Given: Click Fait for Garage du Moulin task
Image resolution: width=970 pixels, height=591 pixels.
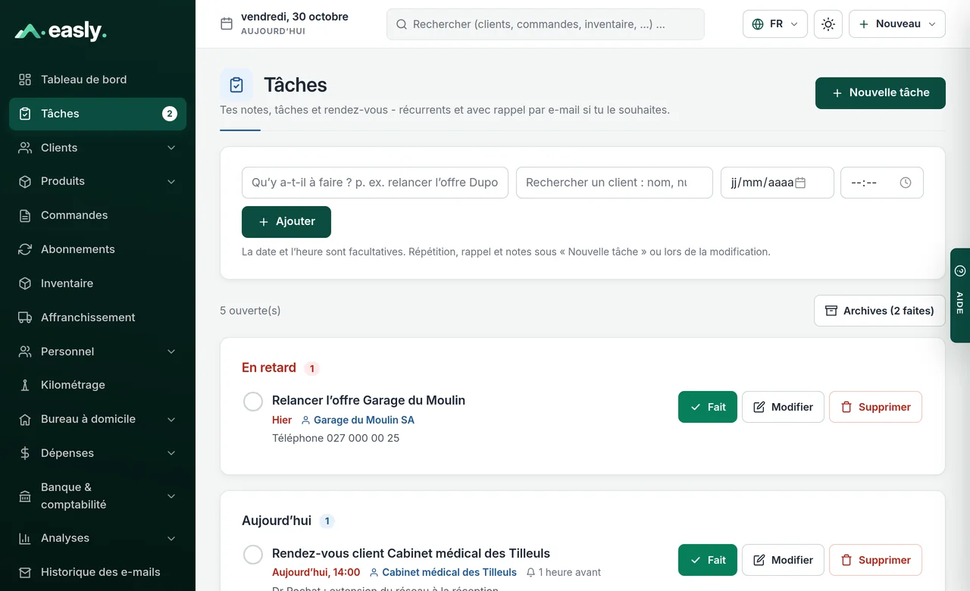Looking at the screenshot, I should pyautogui.click(x=708, y=407).
